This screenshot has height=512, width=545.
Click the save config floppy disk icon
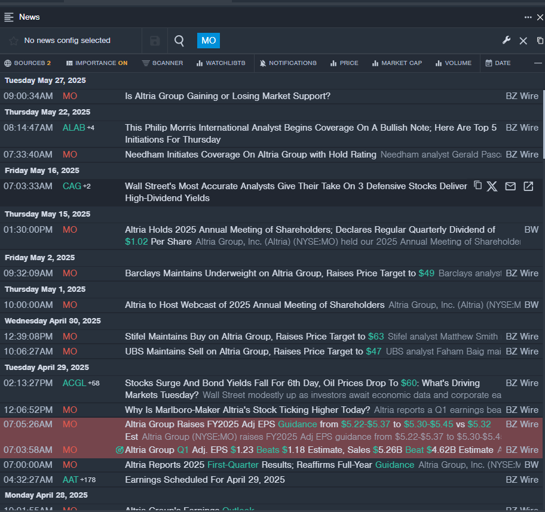coord(155,41)
